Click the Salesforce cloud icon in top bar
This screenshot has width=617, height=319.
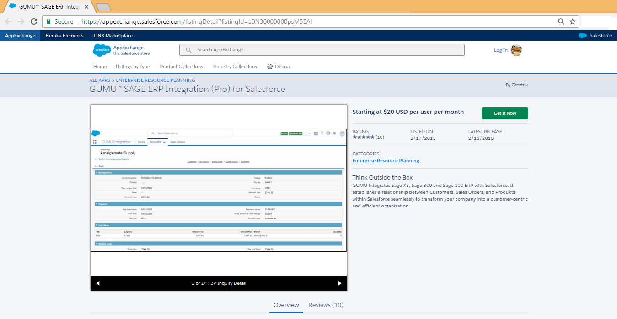tap(583, 36)
